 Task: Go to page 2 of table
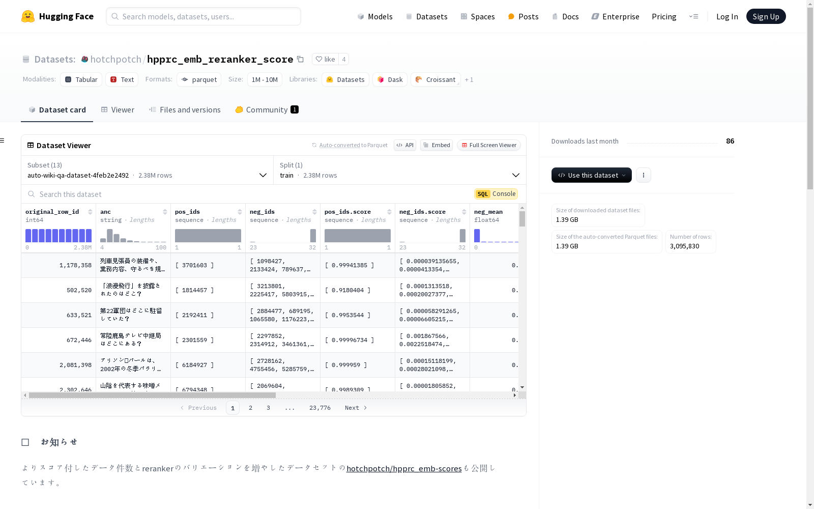pos(250,408)
